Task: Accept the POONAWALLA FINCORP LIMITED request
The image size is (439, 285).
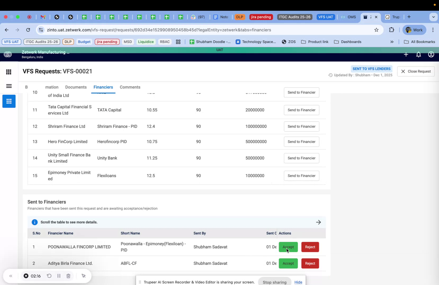Action: (288, 247)
